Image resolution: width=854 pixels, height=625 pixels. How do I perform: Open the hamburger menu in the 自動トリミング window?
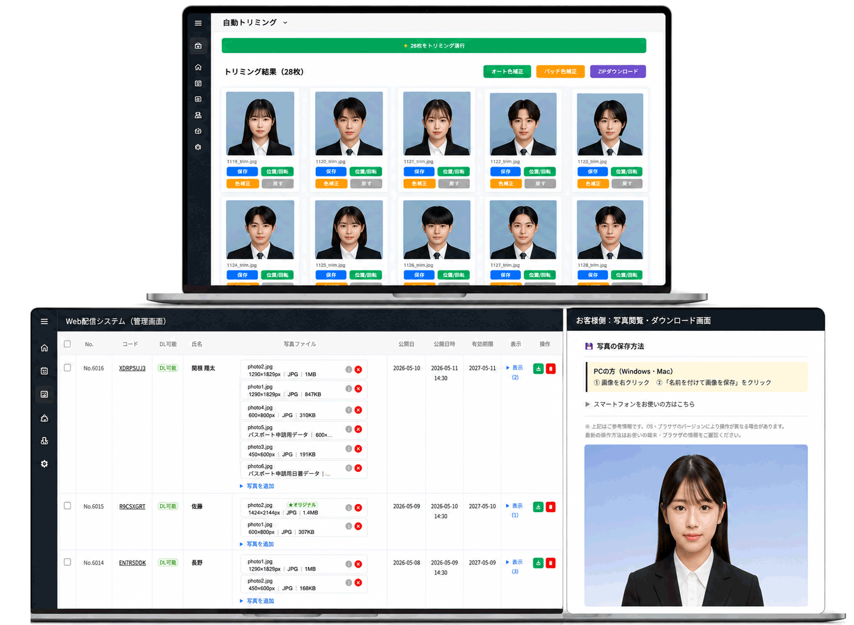(198, 23)
